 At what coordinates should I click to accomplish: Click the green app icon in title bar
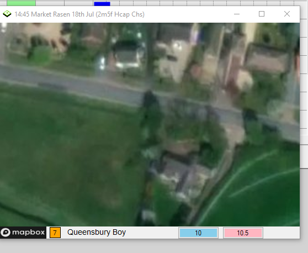tap(7, 14)
